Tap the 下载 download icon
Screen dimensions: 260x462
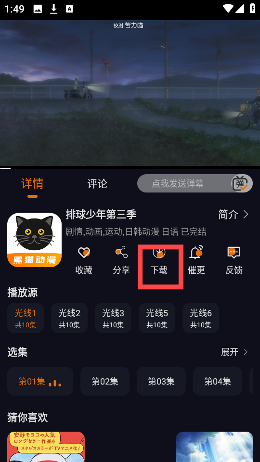[x=159, y=253]
